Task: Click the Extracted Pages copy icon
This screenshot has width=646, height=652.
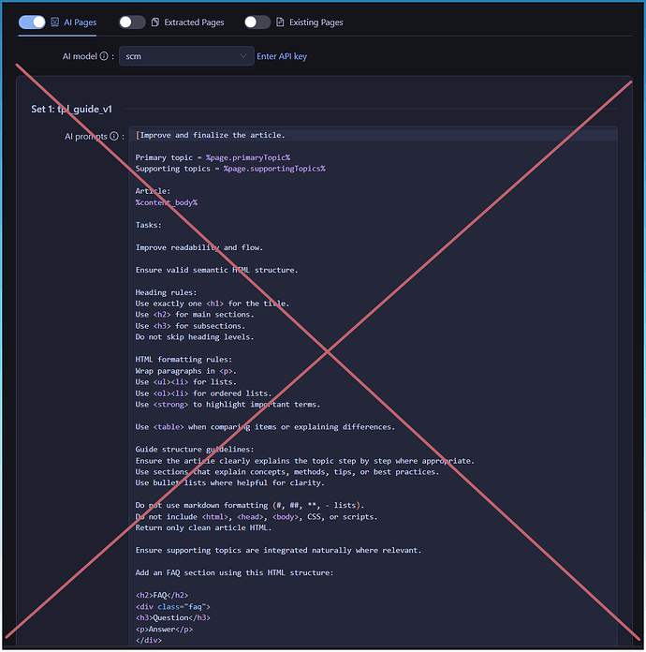Action: coord(155,22)
